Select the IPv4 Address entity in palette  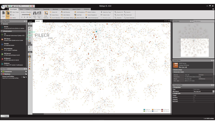click(13, 49)
